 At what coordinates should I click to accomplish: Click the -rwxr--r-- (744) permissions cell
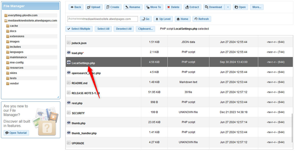coord(276,52)
